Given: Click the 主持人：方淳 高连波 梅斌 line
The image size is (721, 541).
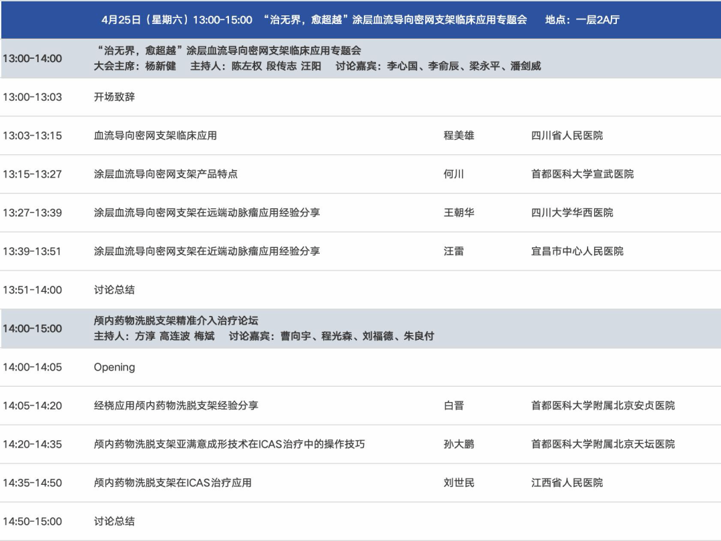Looking at the screenshot, I should (154, 336).
